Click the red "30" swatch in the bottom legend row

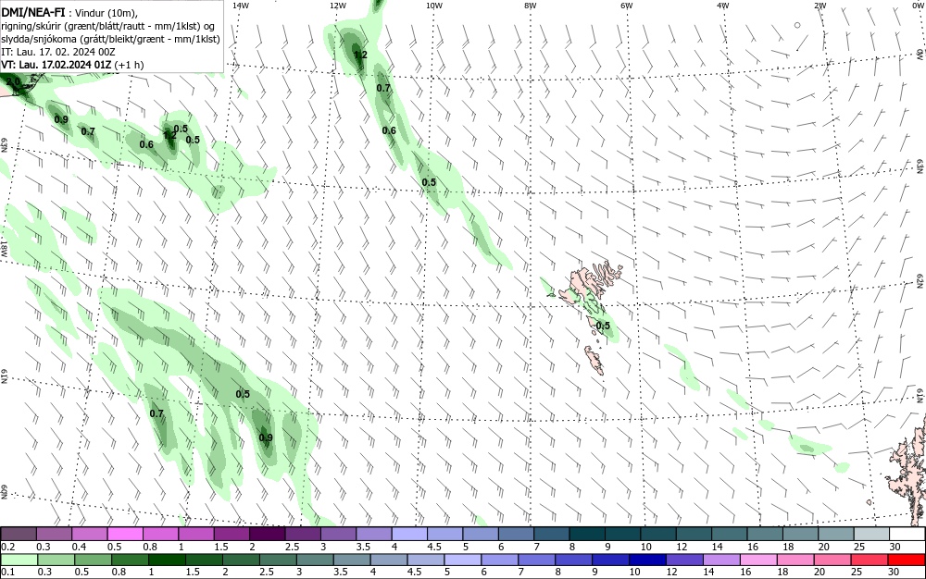[906, 560]
